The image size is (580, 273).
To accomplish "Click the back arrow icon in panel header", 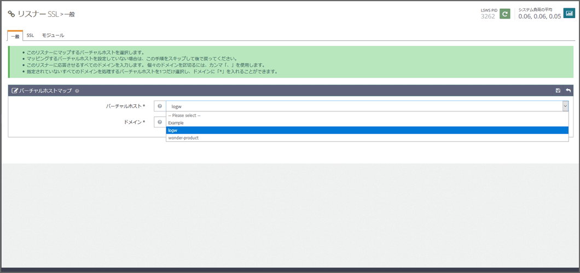I will coord(568,91).
